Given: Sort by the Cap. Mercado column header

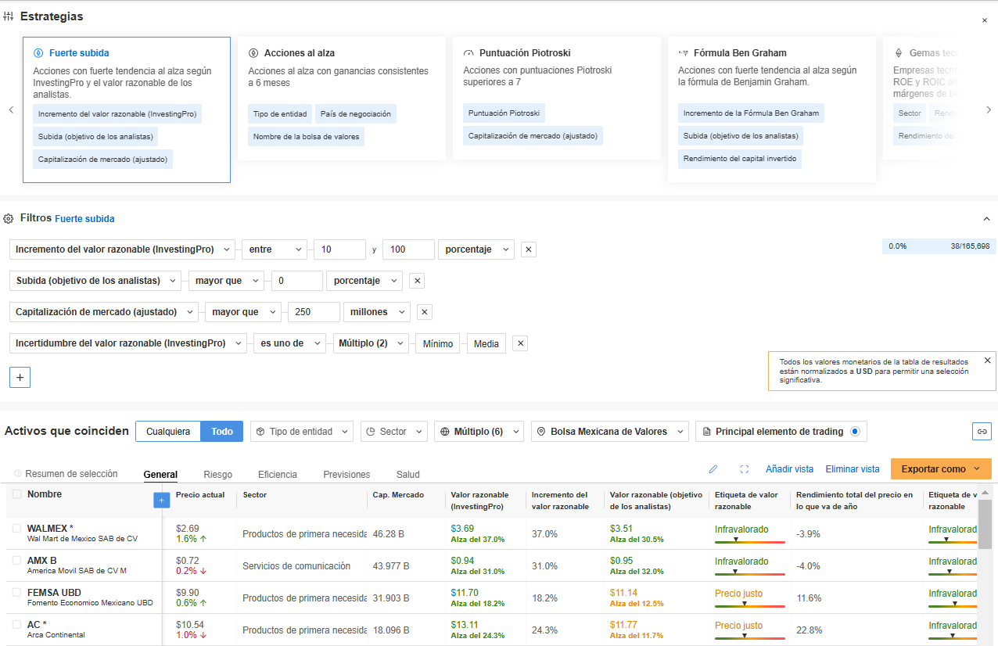Looking at the screenshot, I should tap(398, 495).
